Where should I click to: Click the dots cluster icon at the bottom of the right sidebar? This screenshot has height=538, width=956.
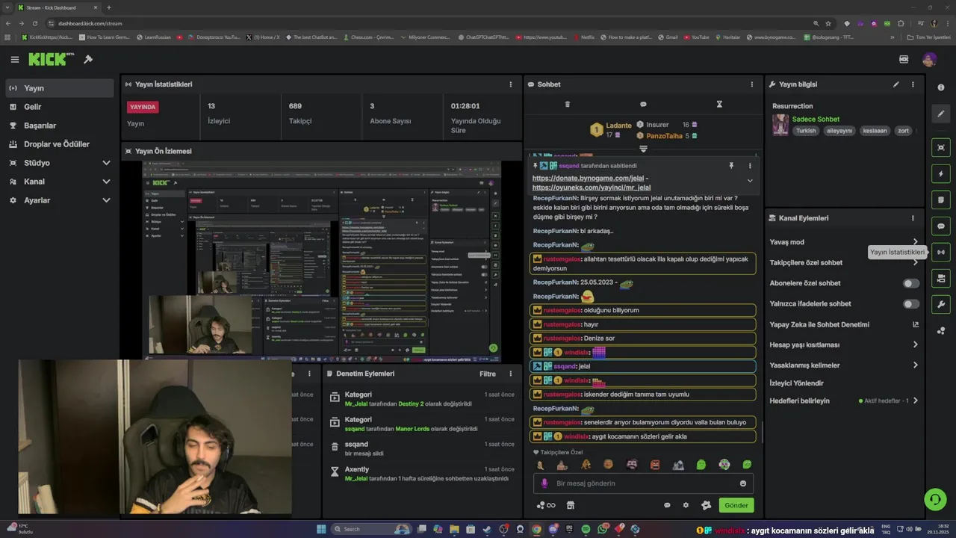[941, 330]
